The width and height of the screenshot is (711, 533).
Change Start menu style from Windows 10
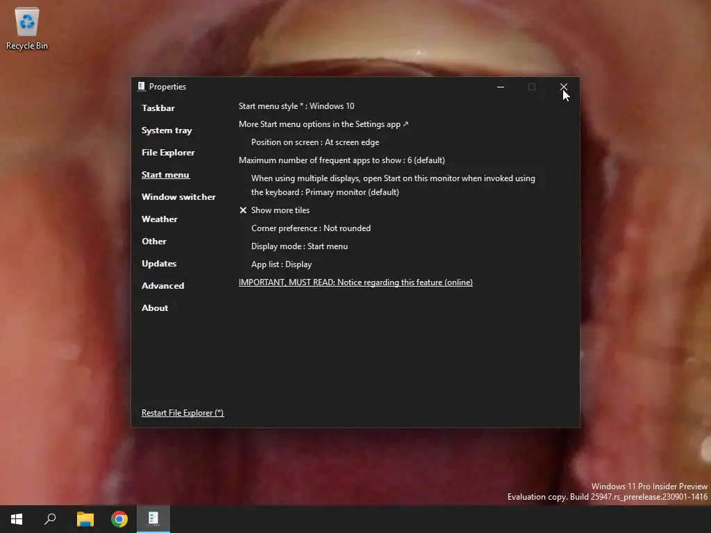tap(296, 106)
